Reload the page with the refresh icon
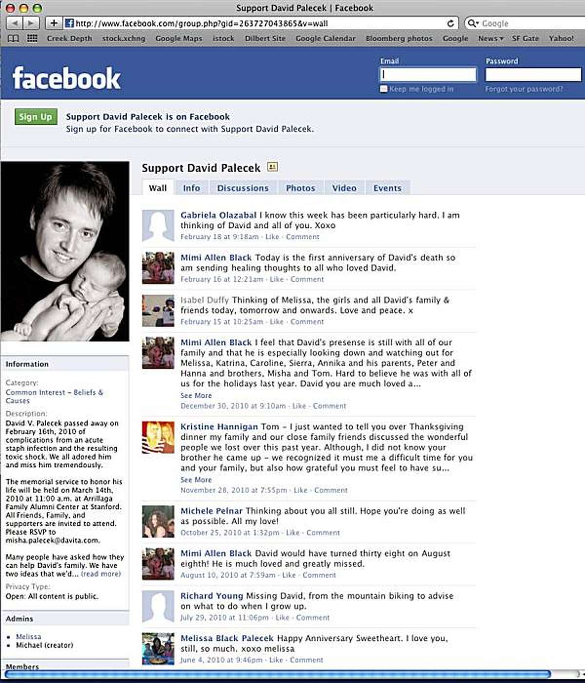Screen dimensions: 585x683 coord(451,23)
